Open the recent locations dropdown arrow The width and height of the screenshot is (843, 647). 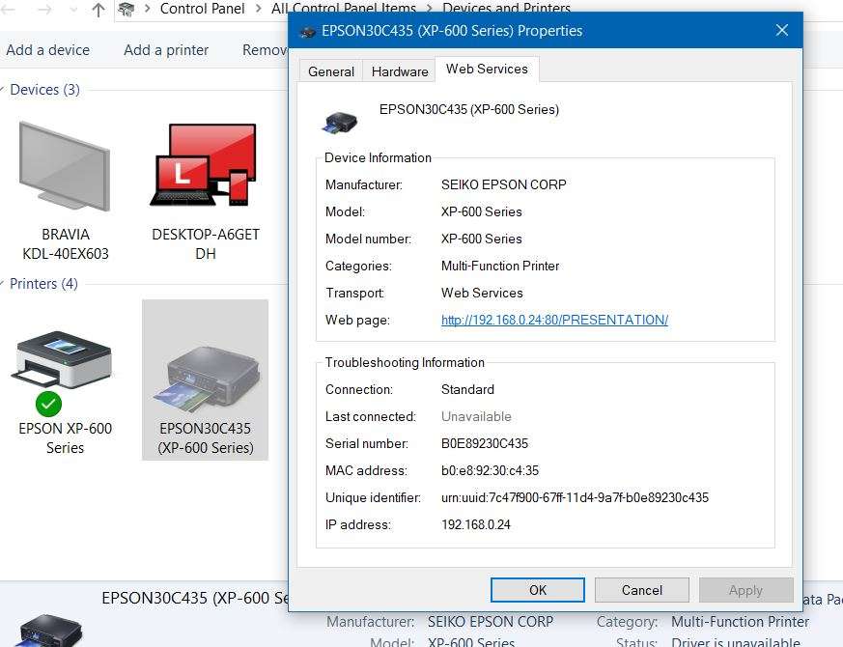coord(74,10)
